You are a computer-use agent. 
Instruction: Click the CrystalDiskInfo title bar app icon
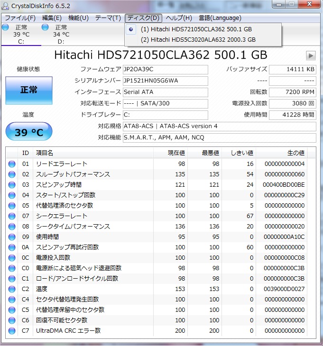5,6
